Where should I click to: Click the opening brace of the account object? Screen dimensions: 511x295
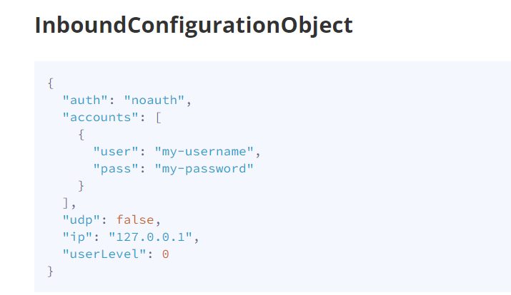coord(81,133)
